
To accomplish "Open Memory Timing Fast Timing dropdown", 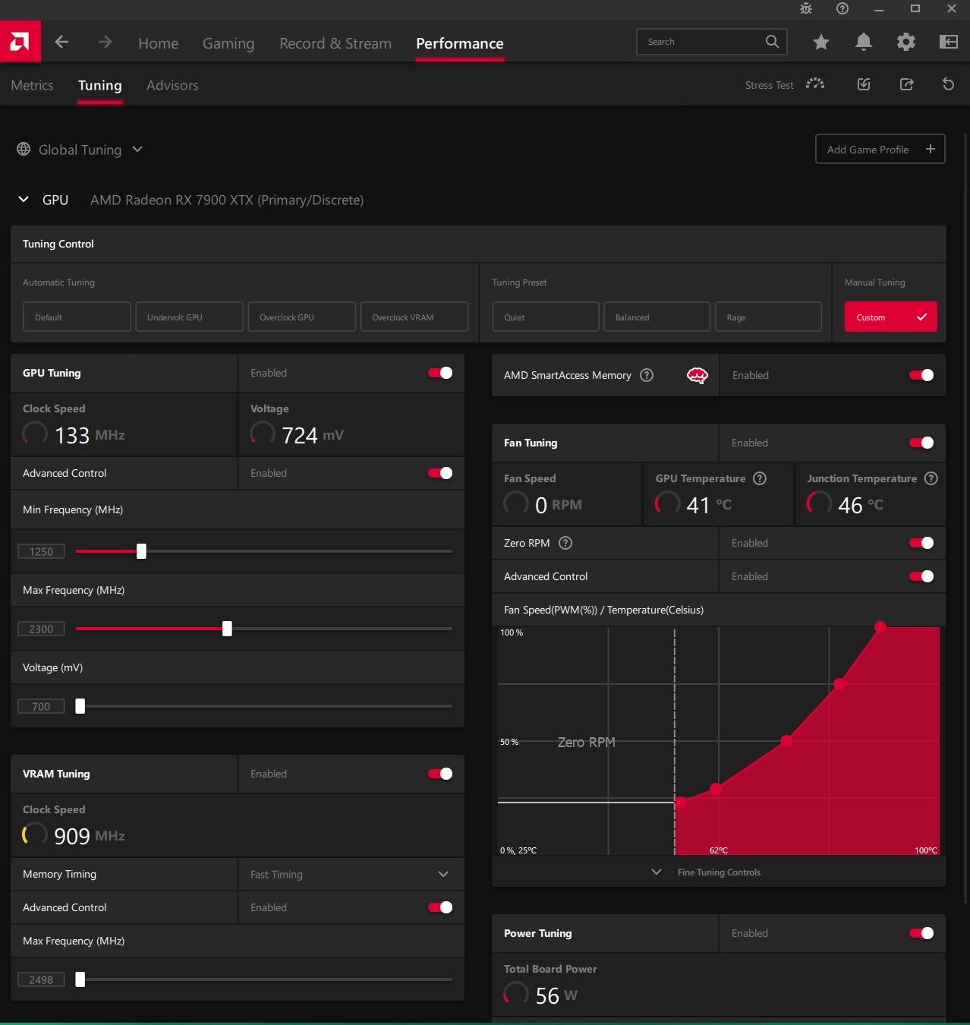I will click(x=351, y=875).
